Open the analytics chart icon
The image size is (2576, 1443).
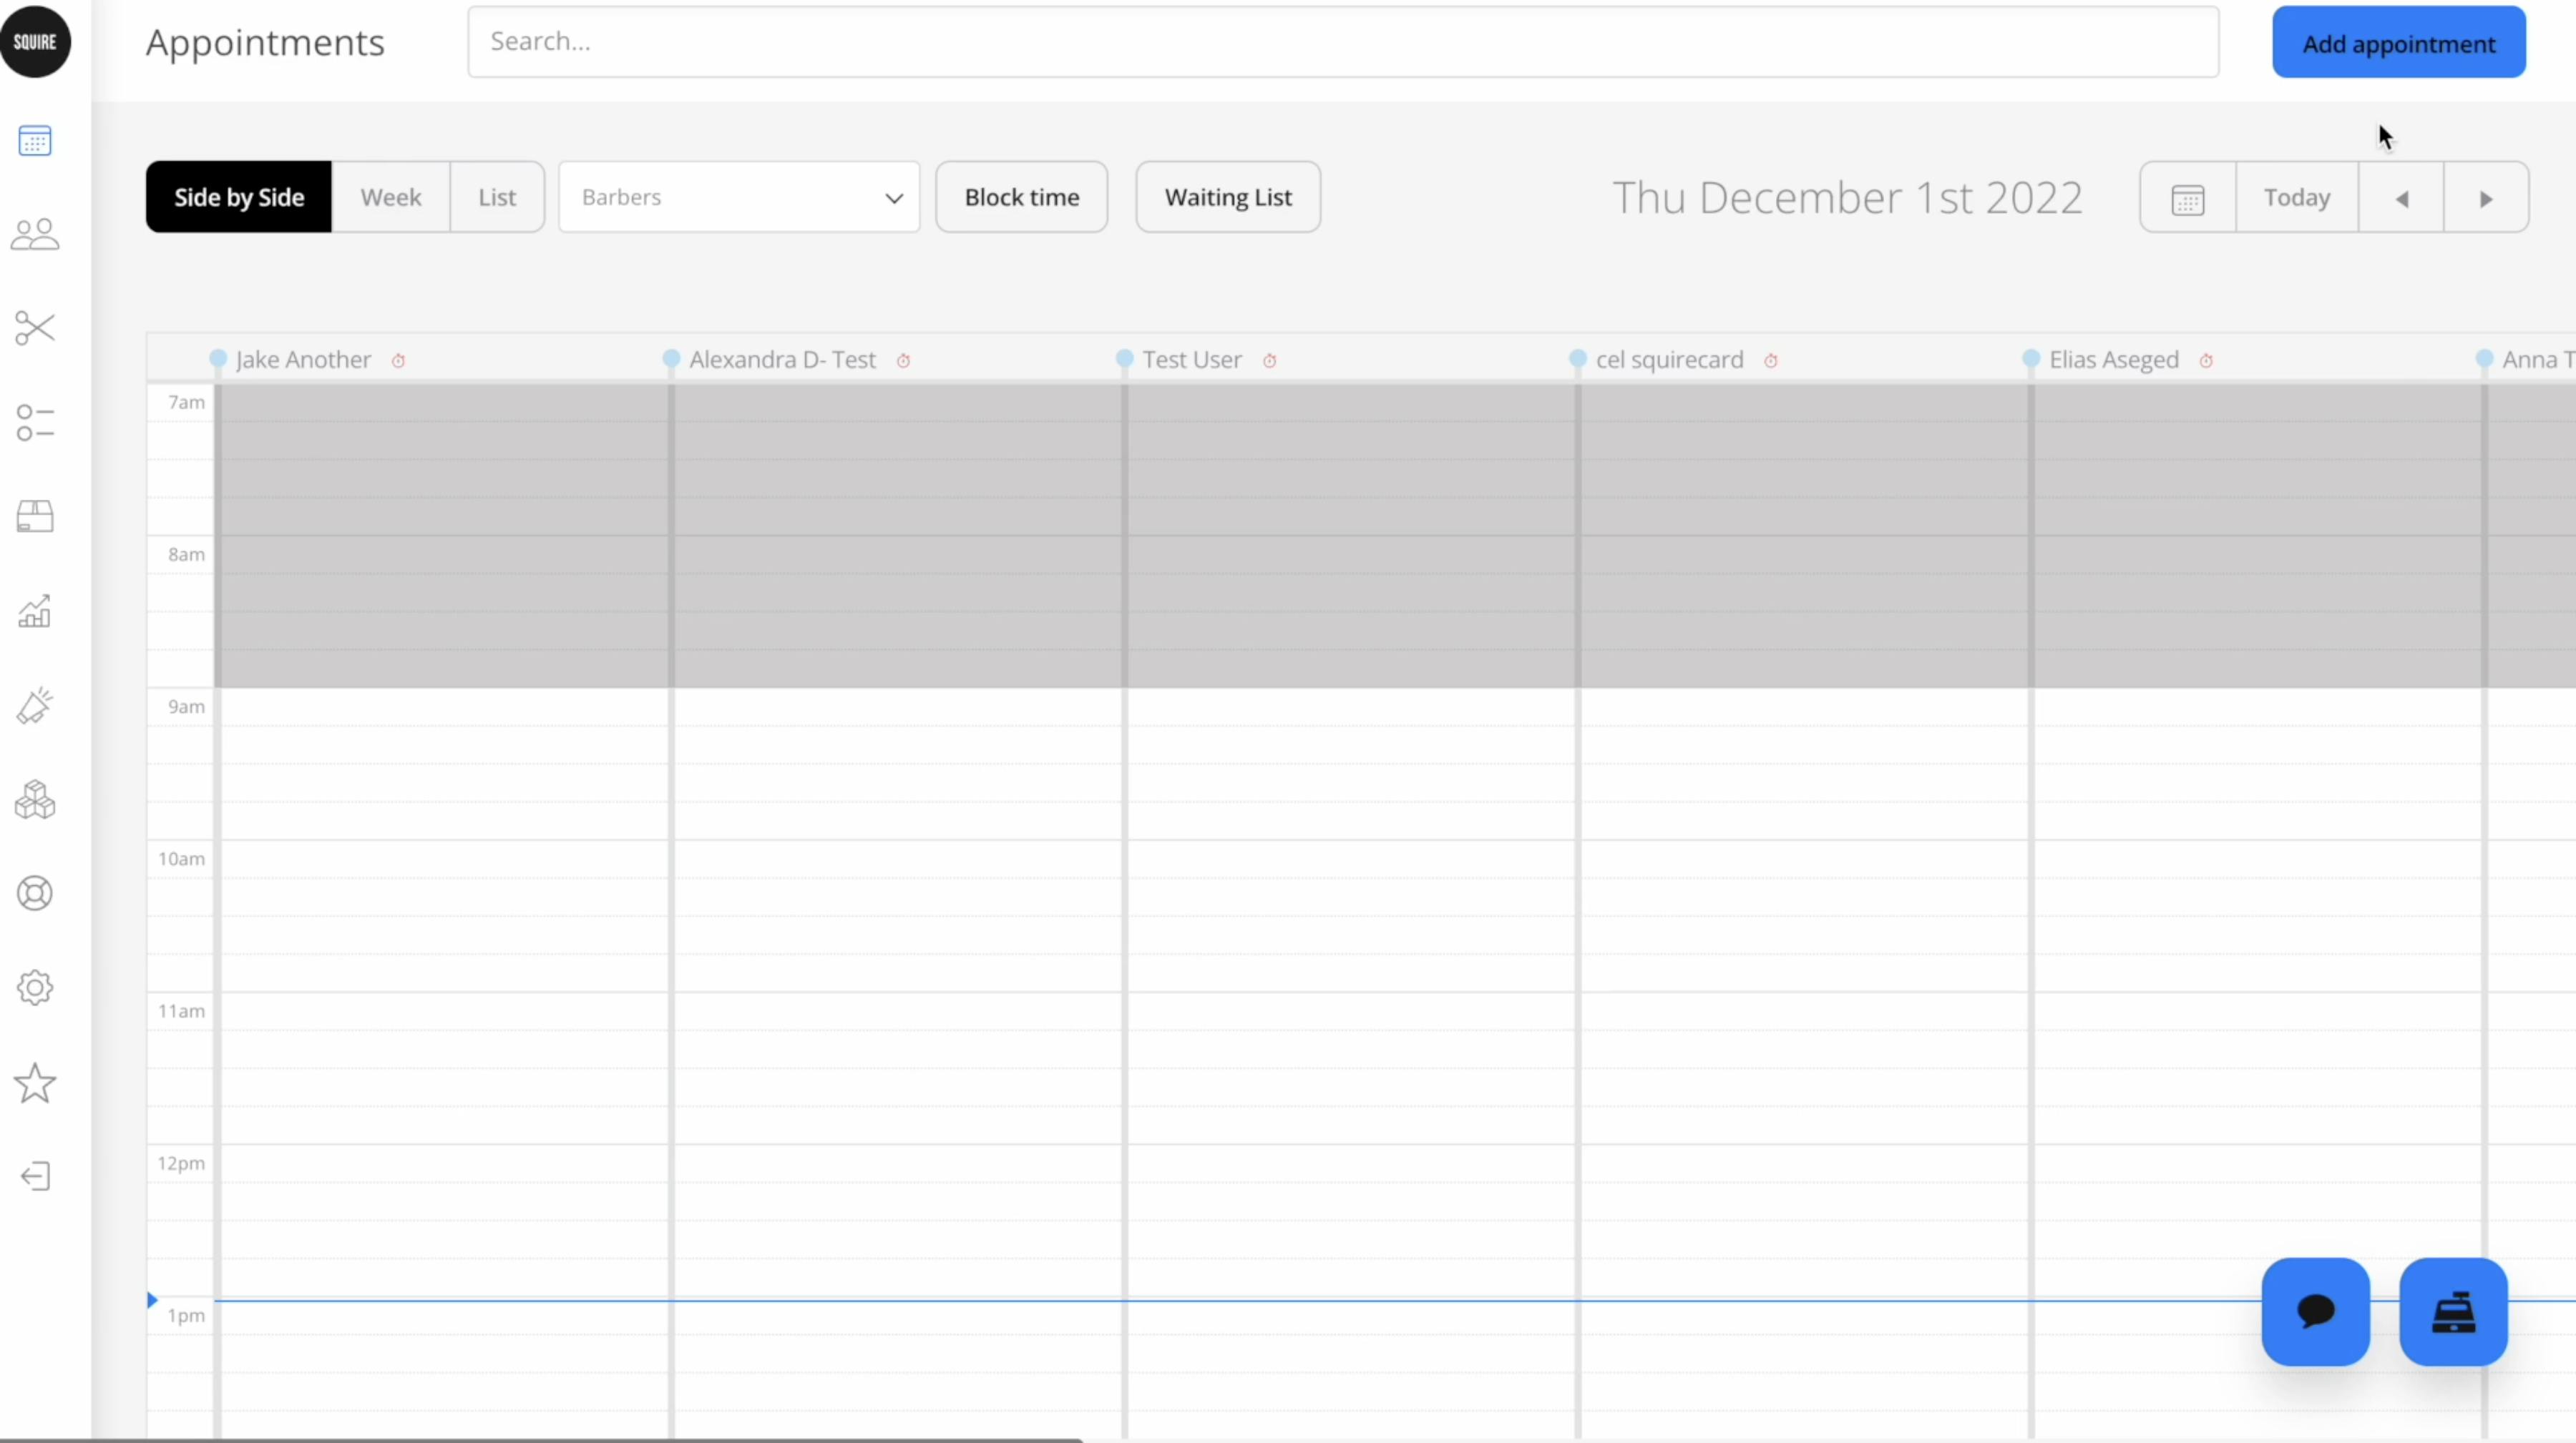coord(35,611)
